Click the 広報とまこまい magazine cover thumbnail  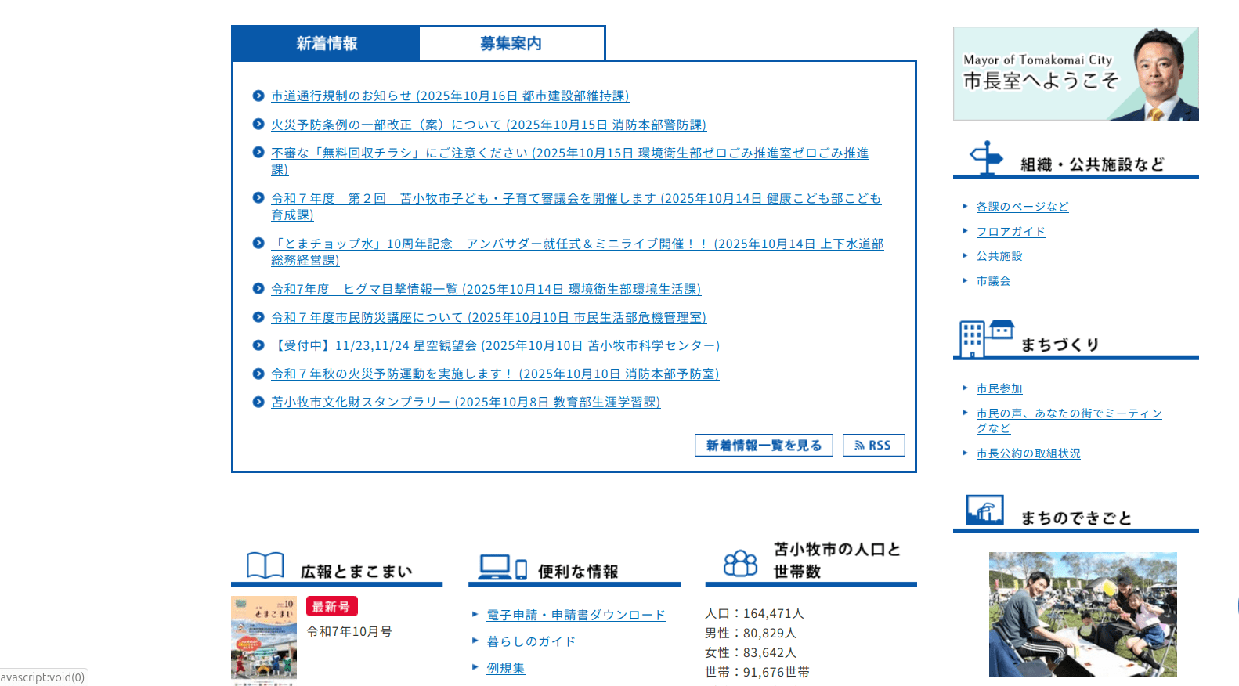tap(264, 638)
